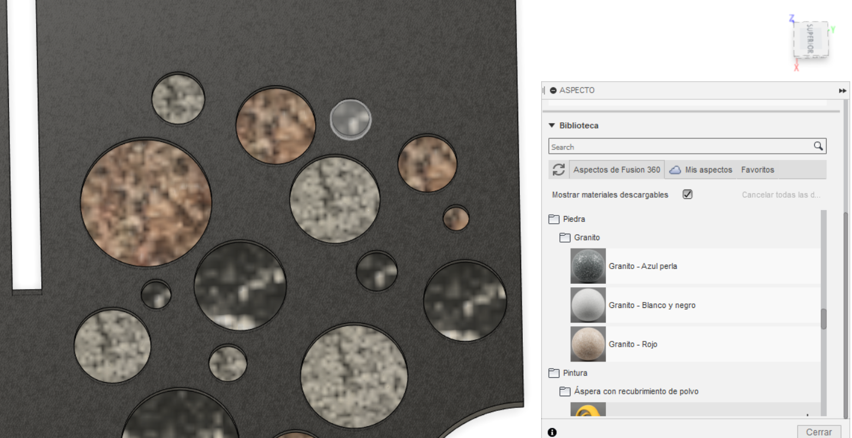Image resolution: width=852 pixels, height=438 pixels.
Task: Collapse the ASPECTO panel minus icon
Action: click(553, 91)
